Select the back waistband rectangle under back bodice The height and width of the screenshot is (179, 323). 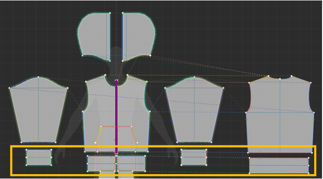(x=279, y=166)
